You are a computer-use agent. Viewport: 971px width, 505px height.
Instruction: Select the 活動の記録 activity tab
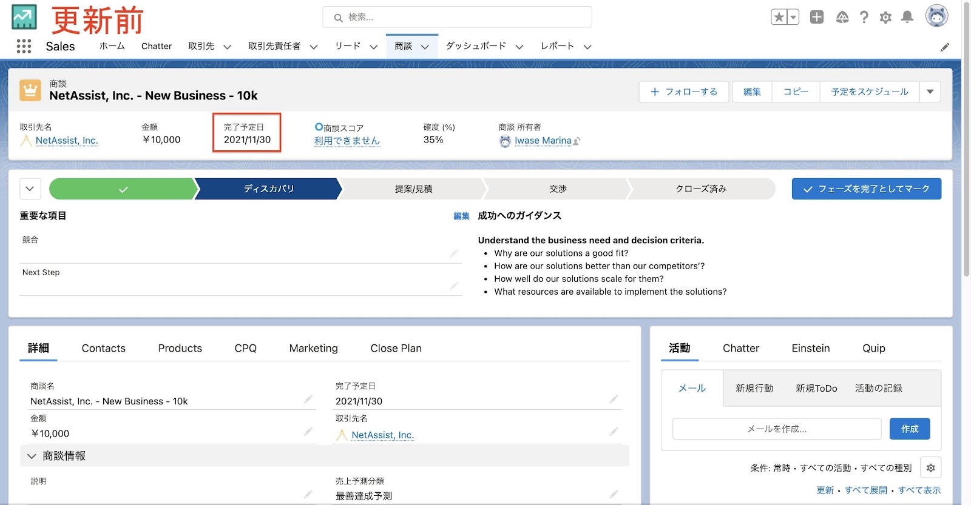tap(879, 388)
